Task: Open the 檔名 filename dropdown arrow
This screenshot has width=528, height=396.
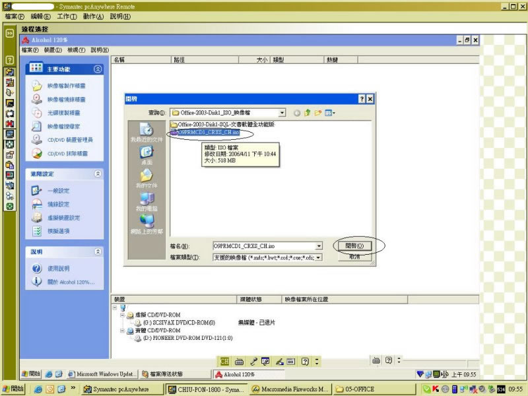Action: pos(319,246)
